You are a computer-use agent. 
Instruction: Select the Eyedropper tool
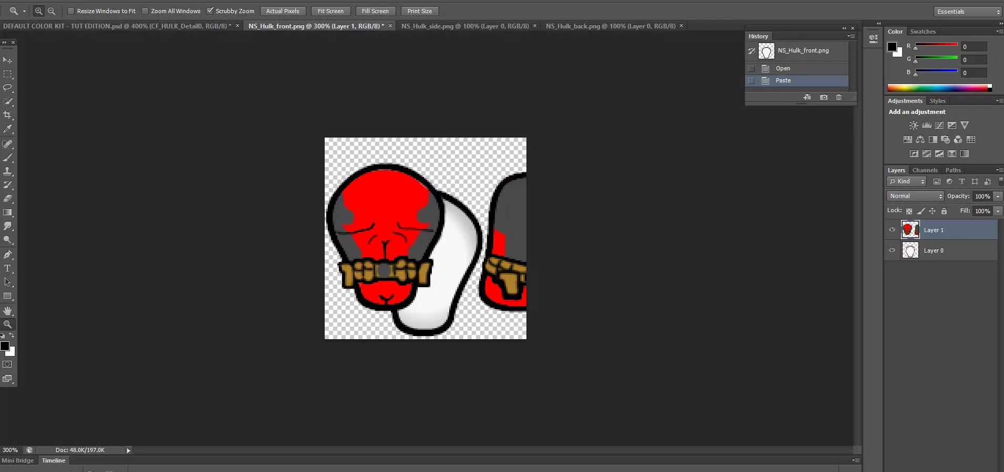point(7,129)
